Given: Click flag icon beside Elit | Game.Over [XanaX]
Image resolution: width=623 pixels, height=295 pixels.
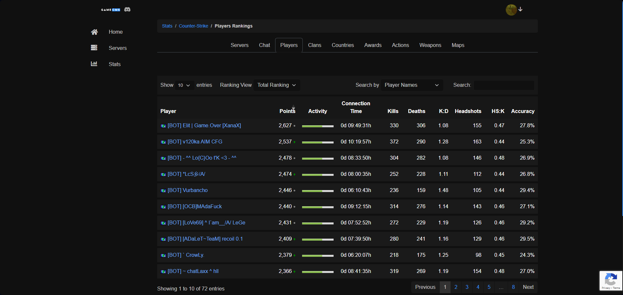Looking at the screenshot, I should pyautogui.click(x=163, y=126).
